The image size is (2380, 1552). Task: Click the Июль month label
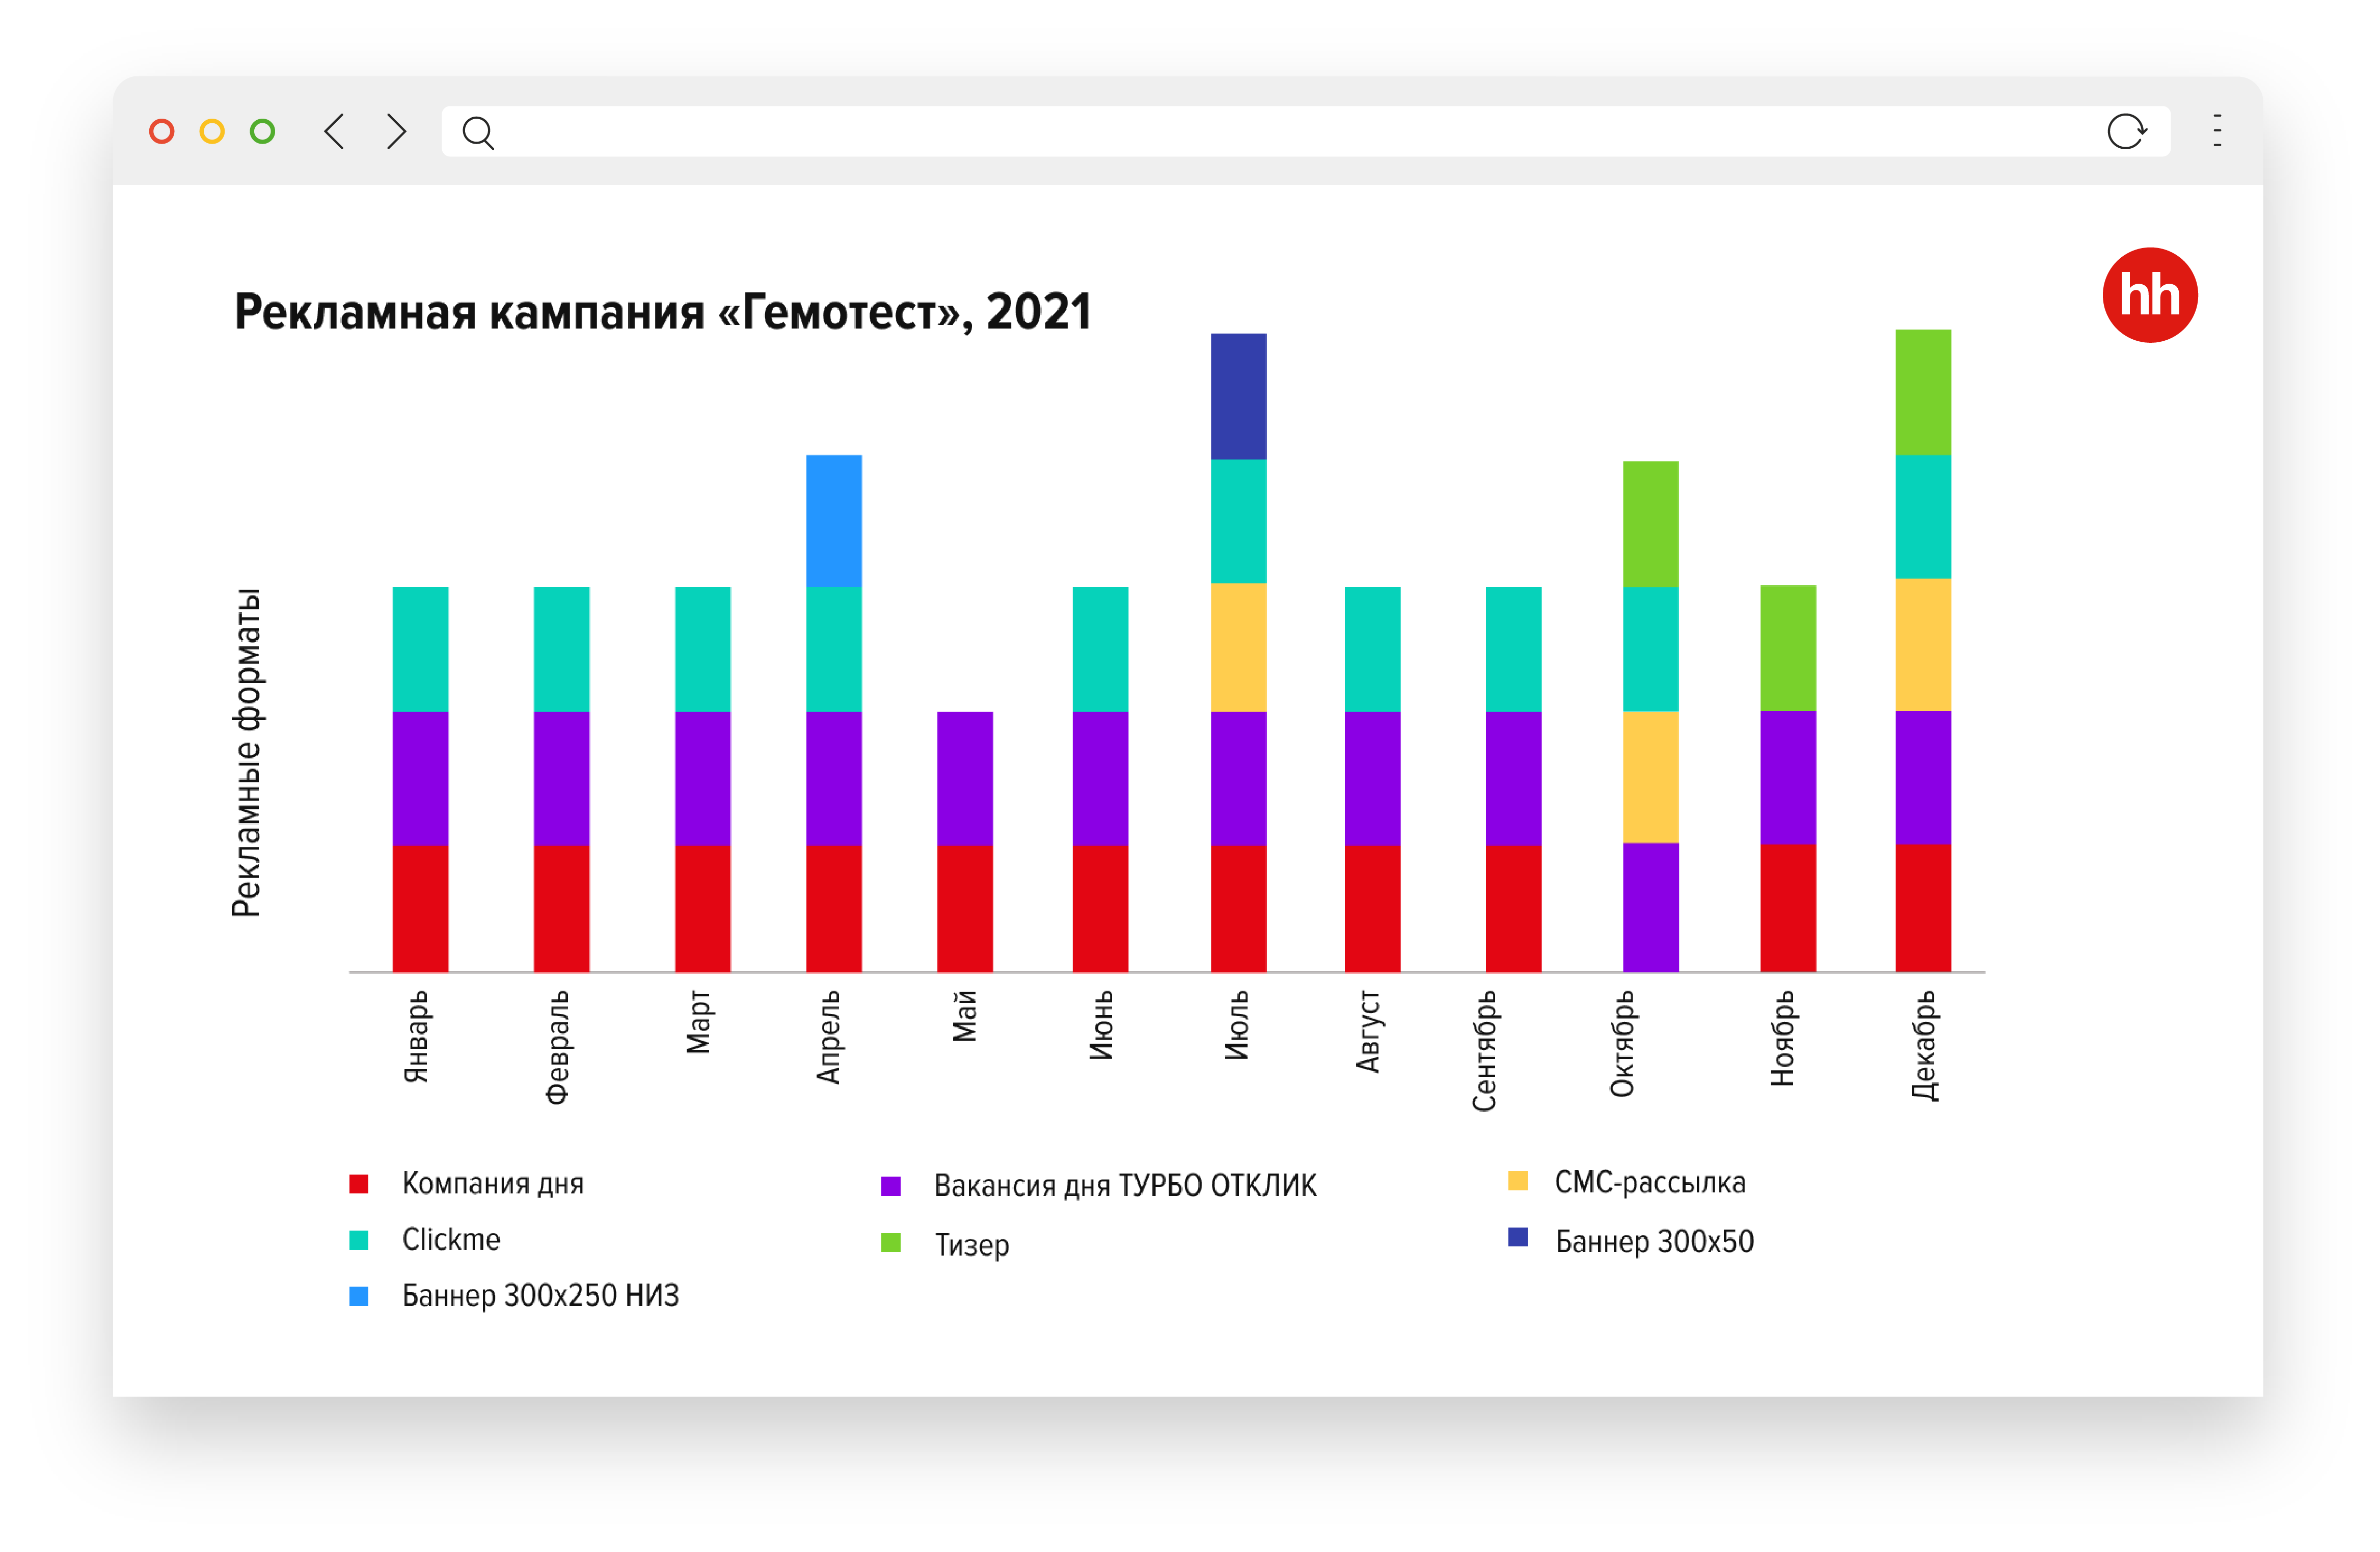[1237, 1025]
